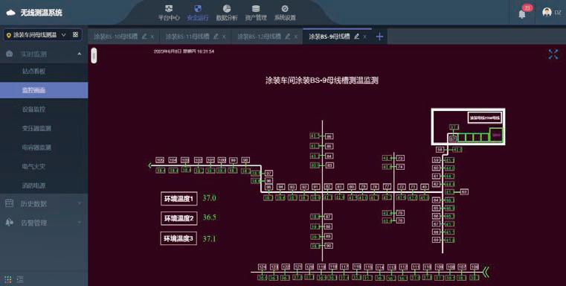
Task: Open 系统设置 gear icon
Action: (285, 9)
